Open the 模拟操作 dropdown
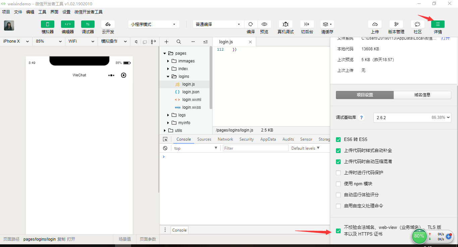The image size is (458, 247). [x=114, y=41]
